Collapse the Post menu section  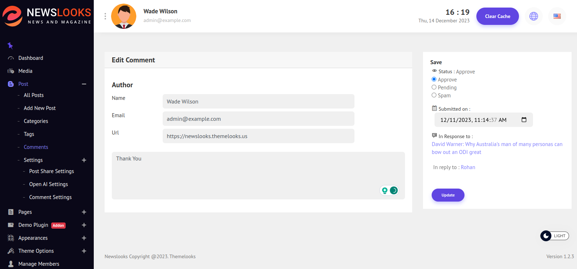pos(84,84)
